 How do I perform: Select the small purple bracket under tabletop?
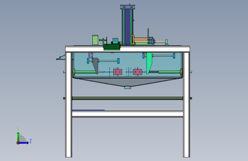tap(91, 55)
